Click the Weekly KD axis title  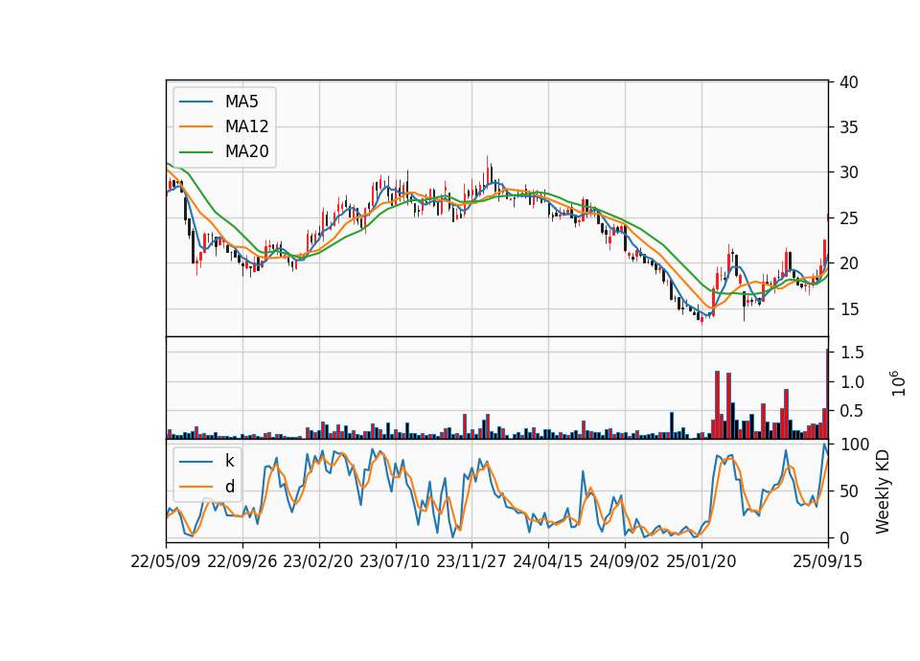coord(883,491)
